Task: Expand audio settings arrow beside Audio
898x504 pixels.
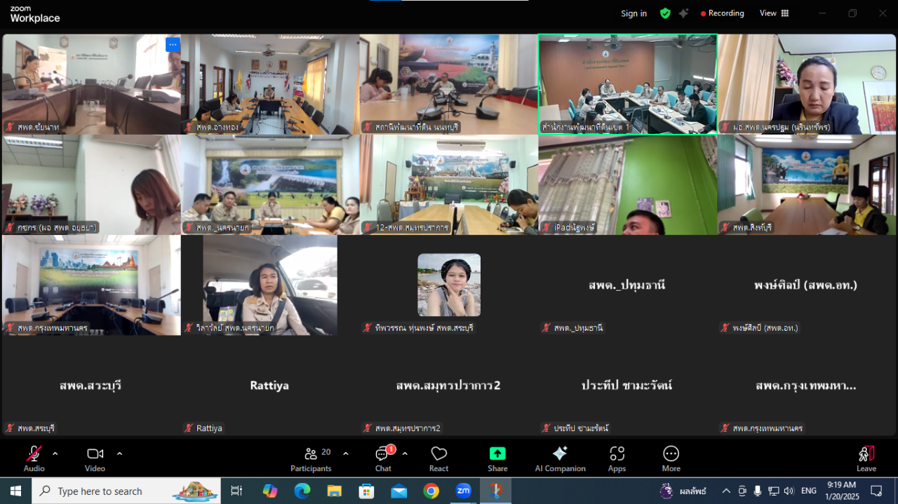Action: [55, 454]
